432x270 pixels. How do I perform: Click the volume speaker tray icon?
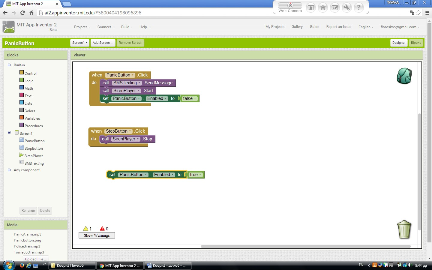click(x=410, y=265)
